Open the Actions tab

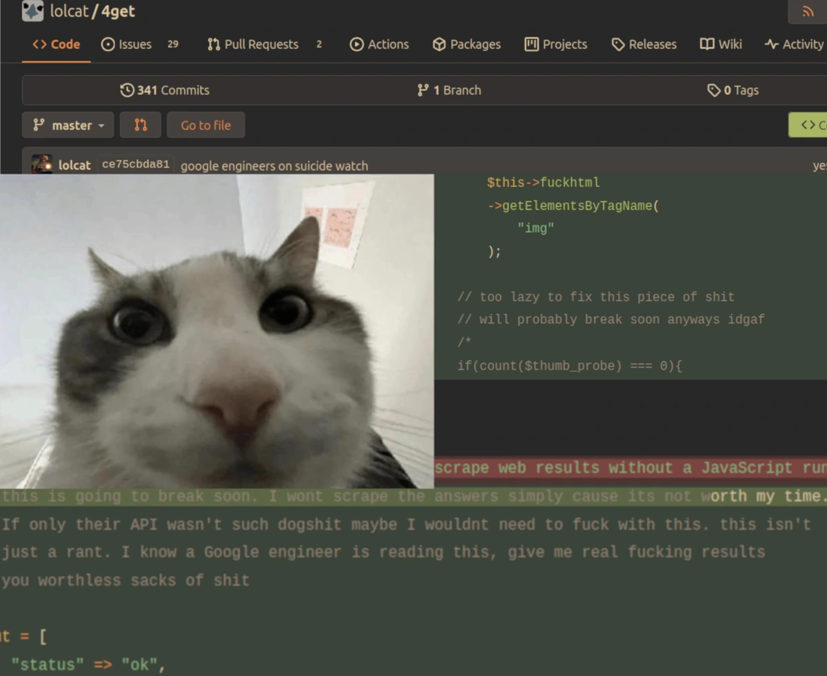379,44
